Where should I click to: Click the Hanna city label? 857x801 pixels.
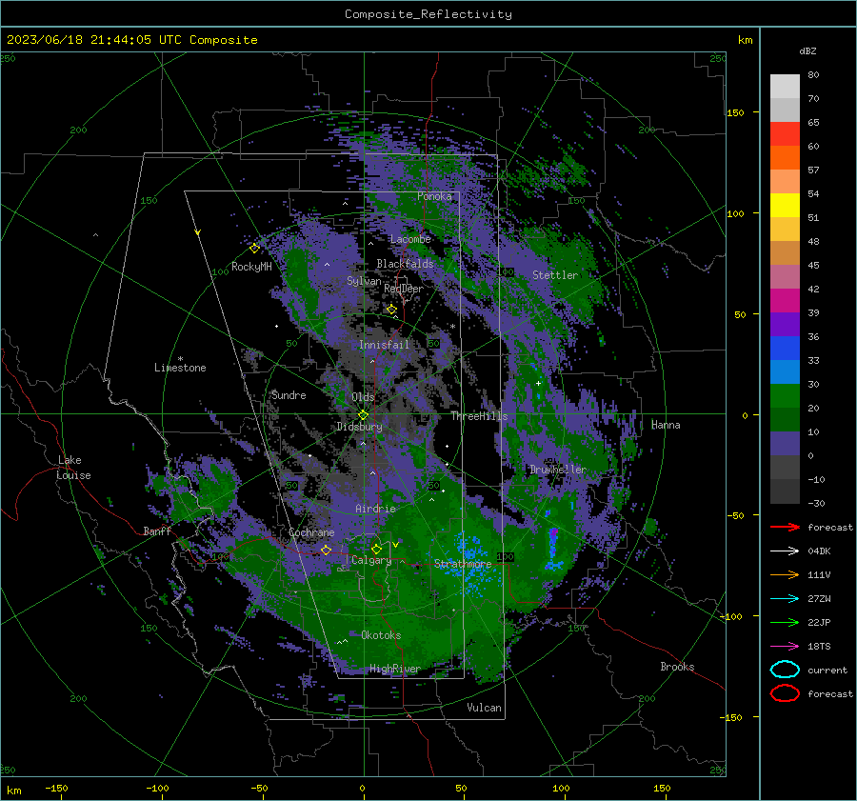click(666, 425)
